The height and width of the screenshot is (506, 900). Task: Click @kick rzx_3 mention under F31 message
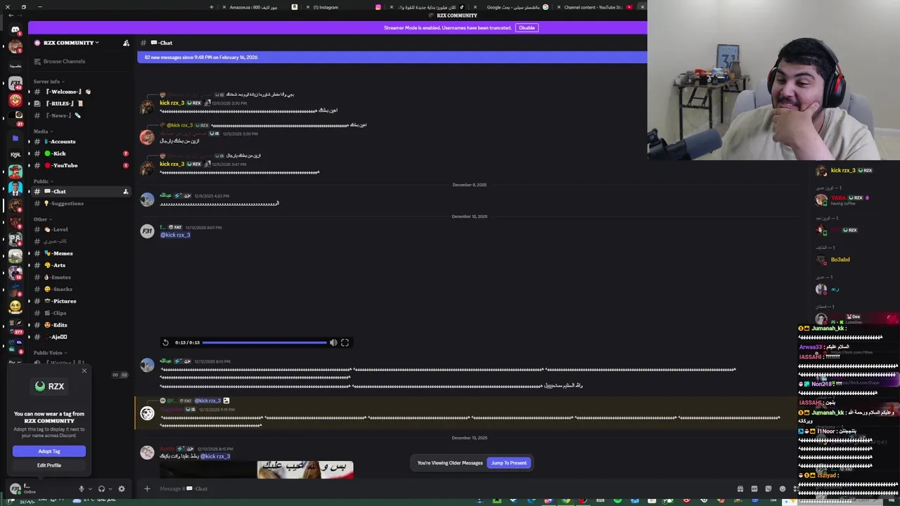[x=175, y=235]
